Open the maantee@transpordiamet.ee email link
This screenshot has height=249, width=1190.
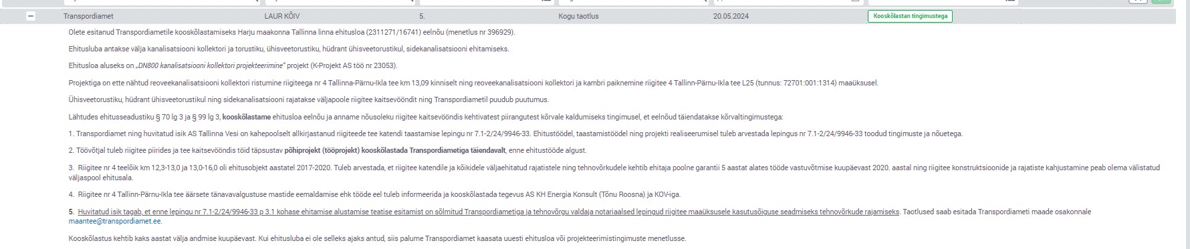(x=115, y=221)
